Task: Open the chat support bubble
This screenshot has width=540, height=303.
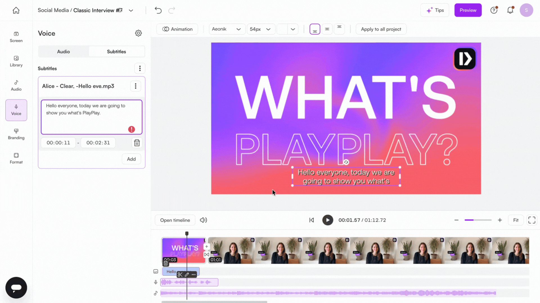Action: tap(16, 288)
